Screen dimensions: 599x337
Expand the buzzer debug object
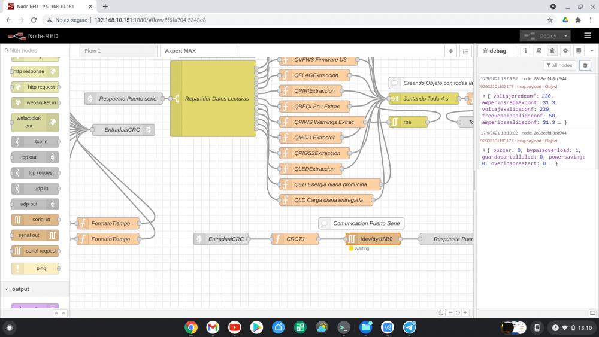click(484, 150)
